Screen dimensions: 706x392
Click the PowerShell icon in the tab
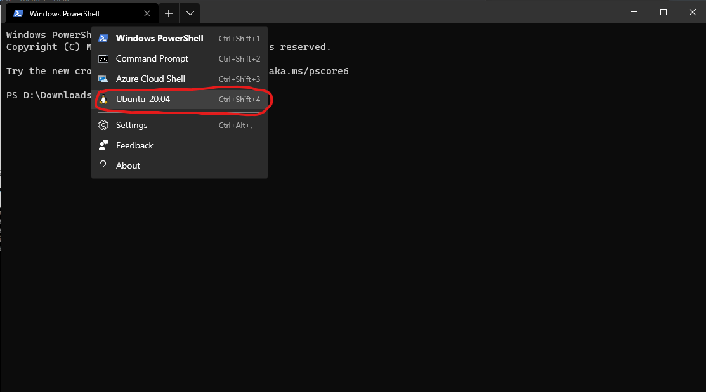18,13
